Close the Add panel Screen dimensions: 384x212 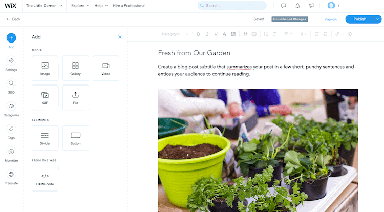(x=120, y=37)
